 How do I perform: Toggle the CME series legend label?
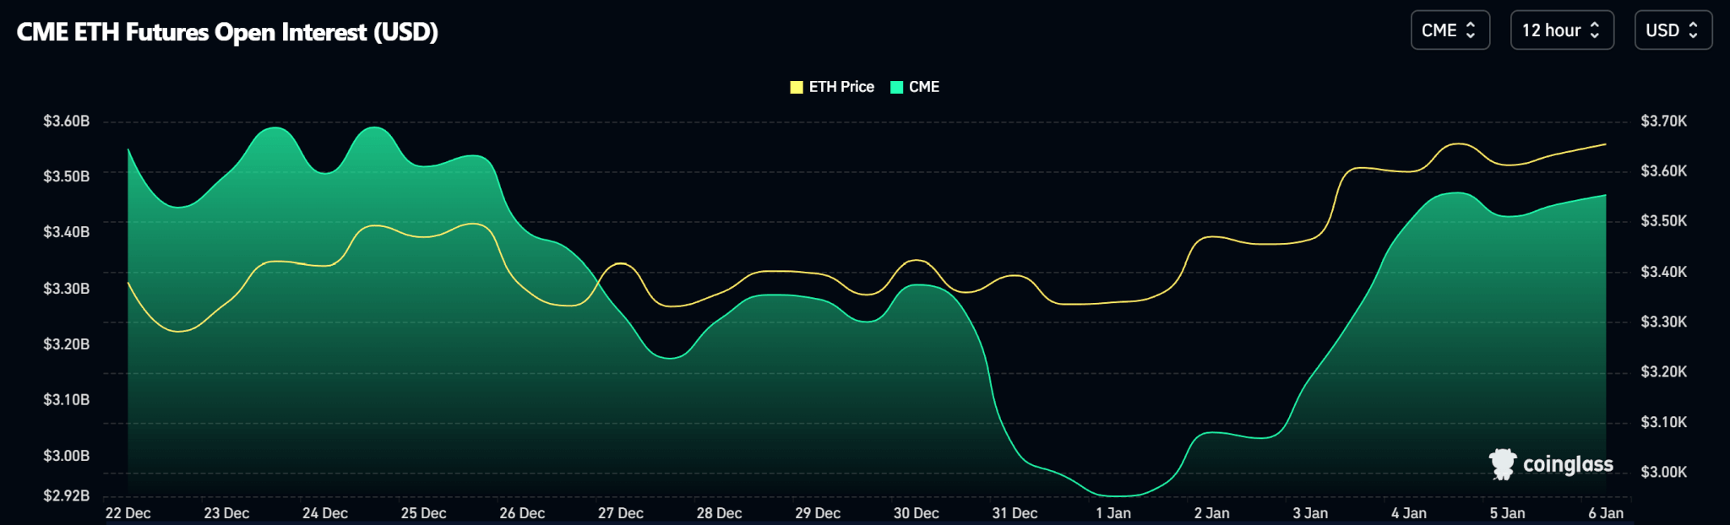pyautogui.click(x=924, y=87)
